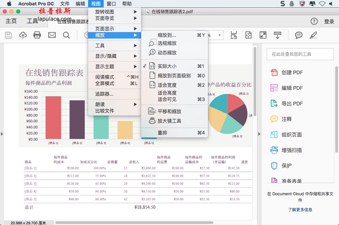The width and height of the screenshot is (339, 225).
Task: Open the 窗口 menu in menu bar
Action: point(111,4)
